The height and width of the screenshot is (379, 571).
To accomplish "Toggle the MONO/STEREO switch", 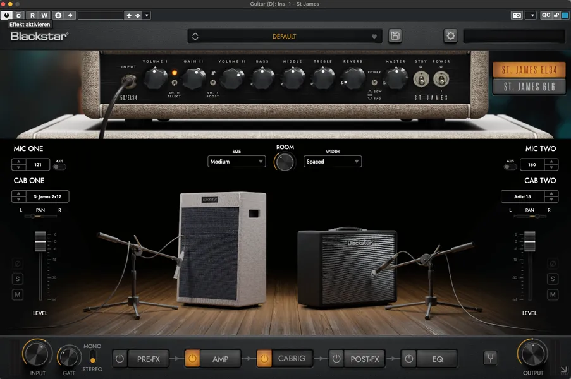I will [93, 356].
